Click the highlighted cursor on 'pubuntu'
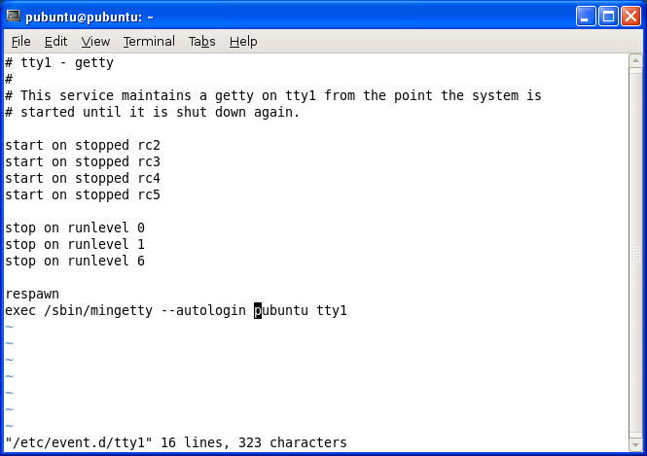The image size is (647, 456). coord(258,310)
